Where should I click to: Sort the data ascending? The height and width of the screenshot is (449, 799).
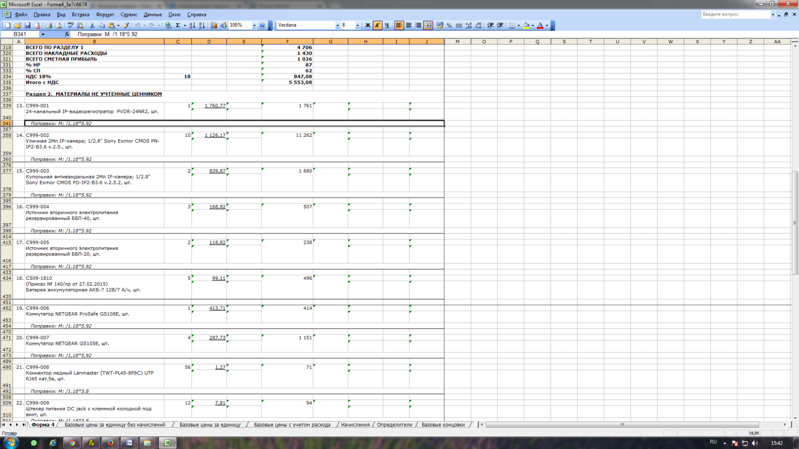tap(192, 25)
